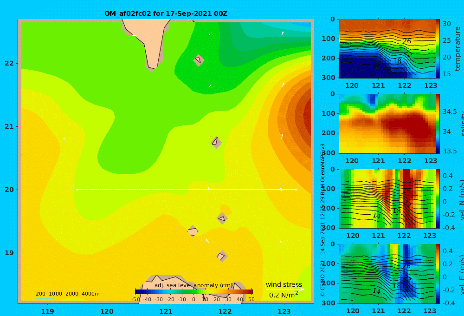Open the northward velocity section plot
464x316 pixels.
(387, 198)
